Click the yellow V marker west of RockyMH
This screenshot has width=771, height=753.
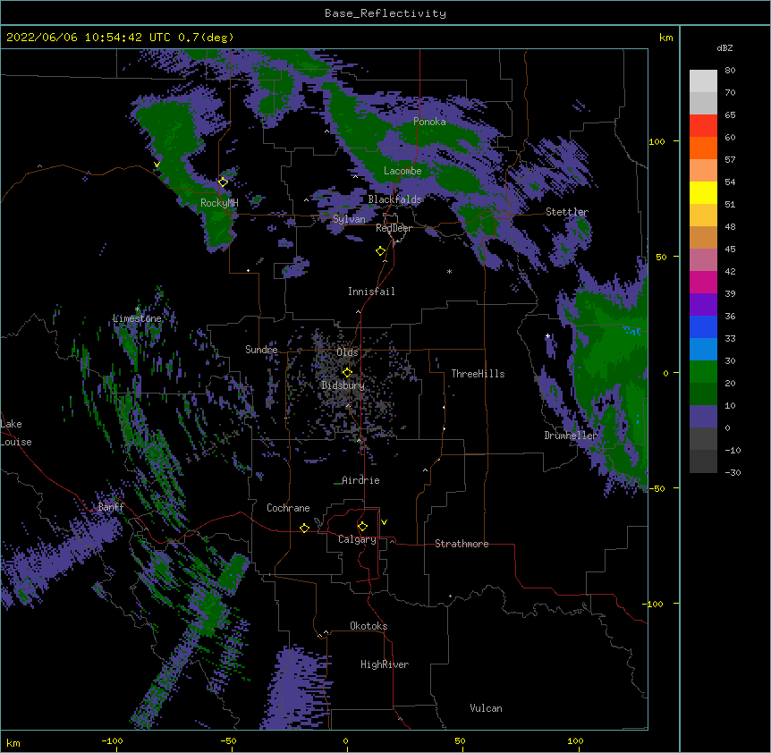pyautogui.click(x=157, y=165)
